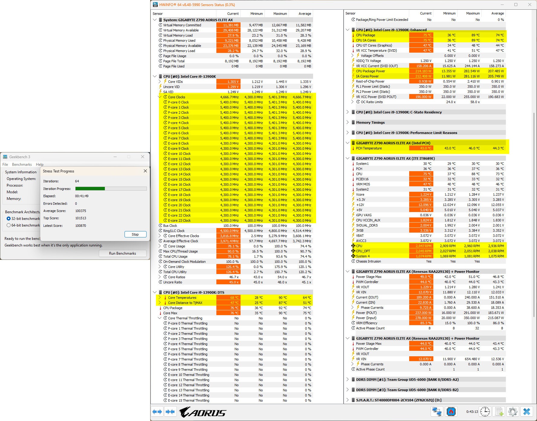This screenshot has width=537, height=421.
Task: Click the Virtual Memory Committed clock icon
Action: [x=160, y=25]
